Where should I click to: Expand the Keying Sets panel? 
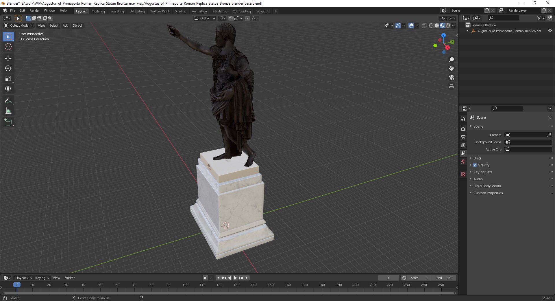pyautogui.click(x=483, y=172)
